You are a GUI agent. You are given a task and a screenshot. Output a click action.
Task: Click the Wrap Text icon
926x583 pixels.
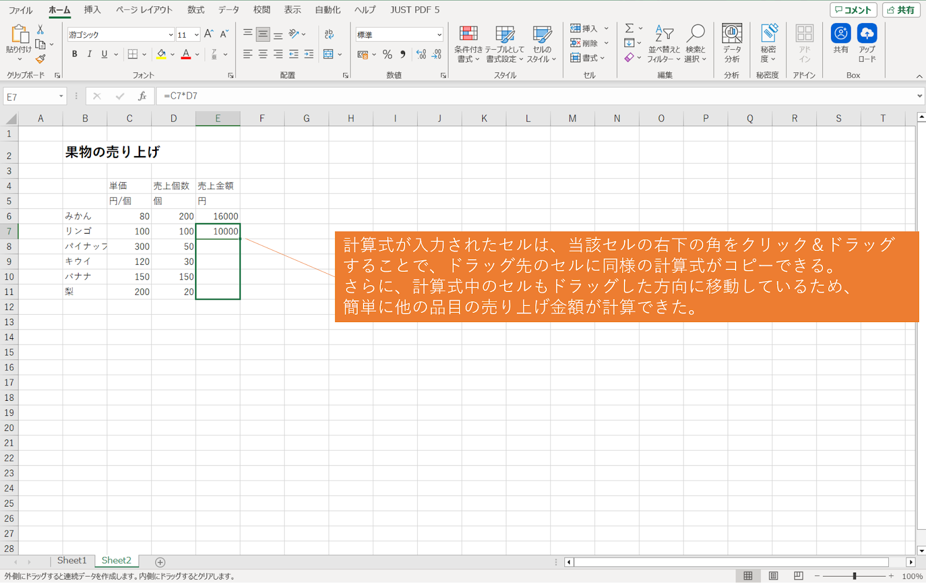click(x=329, y=34)
